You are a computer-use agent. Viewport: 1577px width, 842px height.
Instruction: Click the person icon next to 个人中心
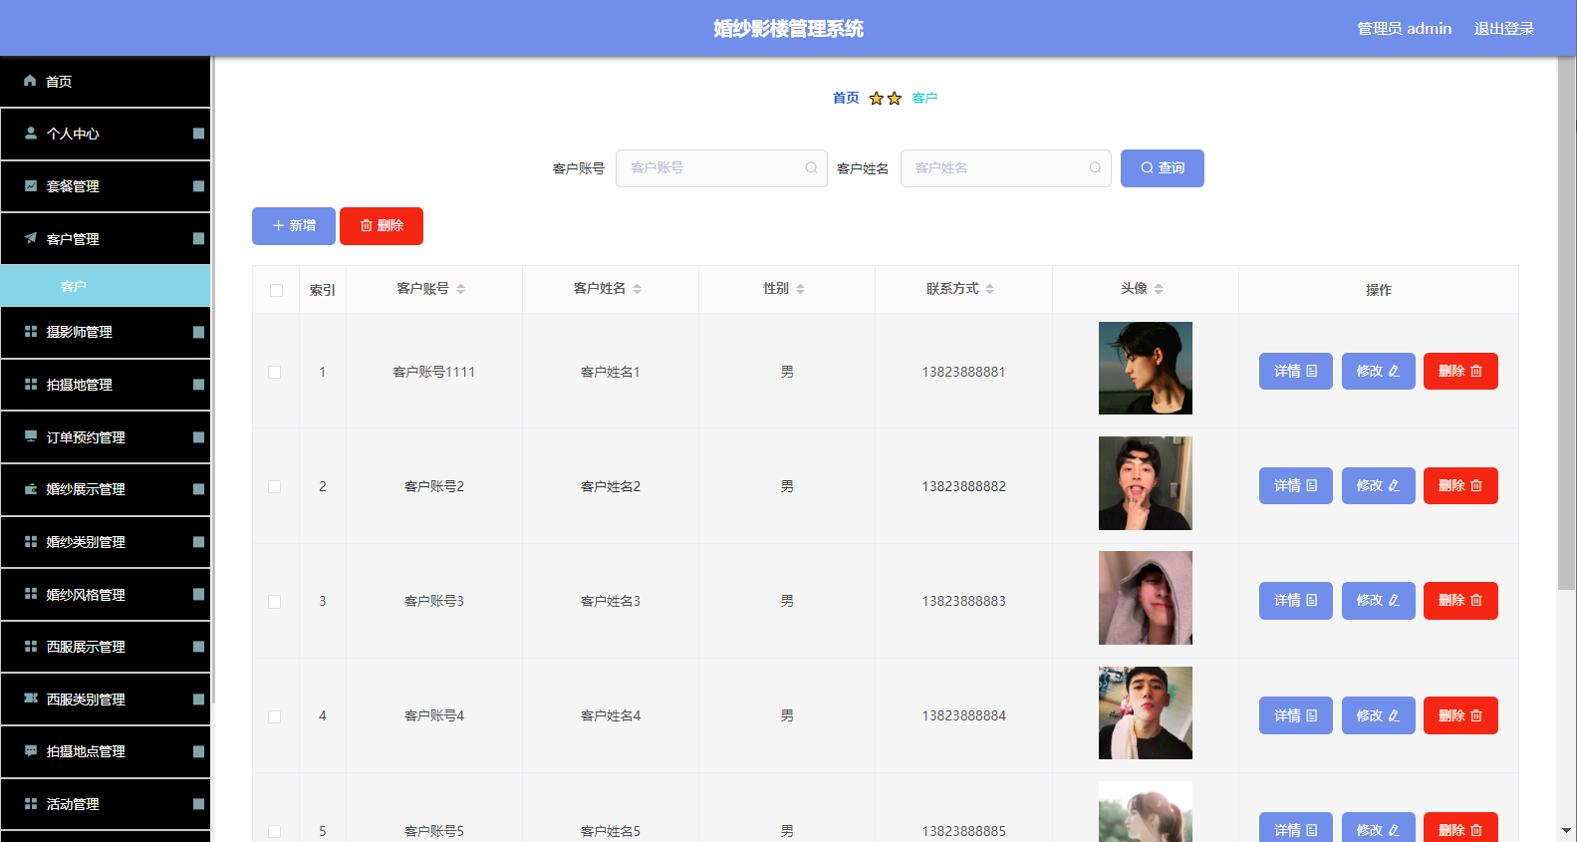point(31,133)
